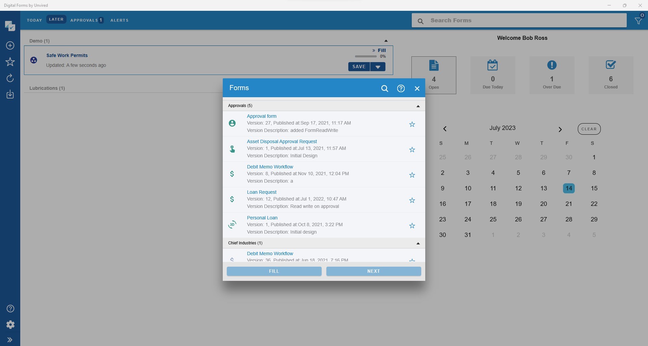
Task: Open the SAVE button dropdown arrow
Action: 378,67
